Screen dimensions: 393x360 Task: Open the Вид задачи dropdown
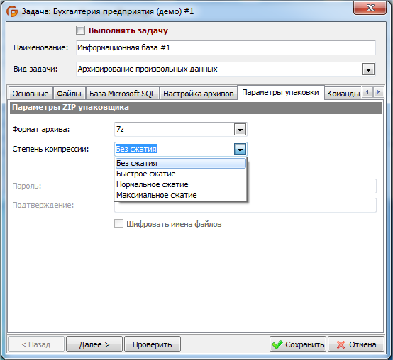(x=368, y=69)
